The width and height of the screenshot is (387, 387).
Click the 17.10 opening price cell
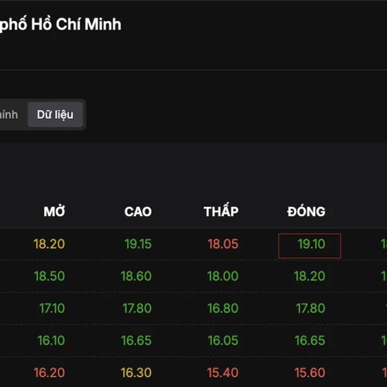click(x=52, y=309)
